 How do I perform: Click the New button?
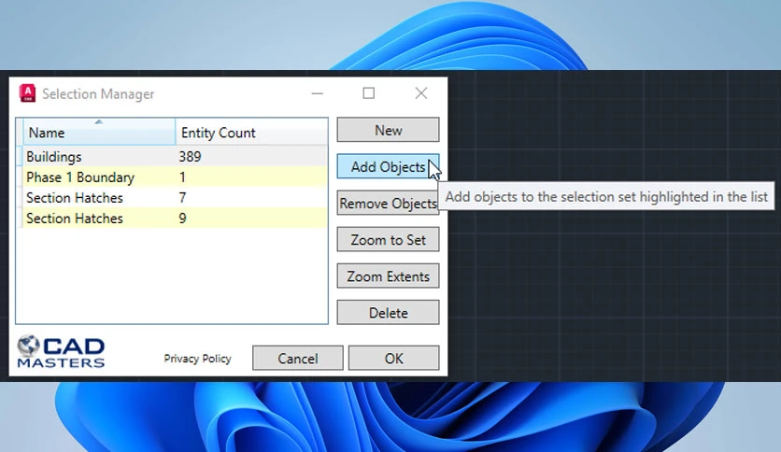click(x=388, y=130)
